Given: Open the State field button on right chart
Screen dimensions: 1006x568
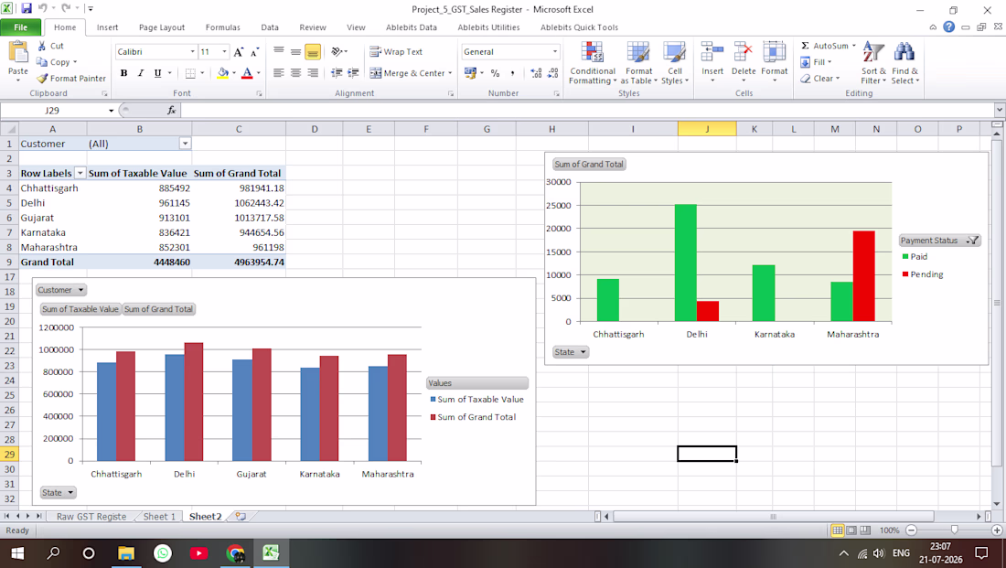Looking at the screenshot, I should click(x=571, y=352).
